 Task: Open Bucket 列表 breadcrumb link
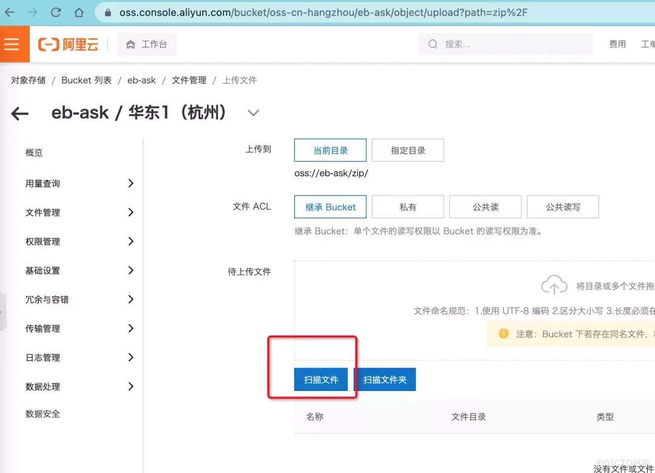(x=87, y=80)
